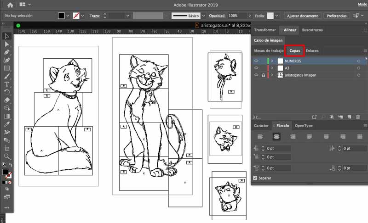Click the Home icon
Screen dimensions: 368x223
coord(10,5)
